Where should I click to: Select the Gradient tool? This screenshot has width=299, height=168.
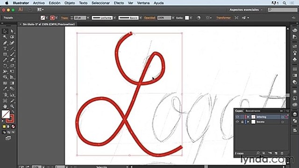coord(12,83)
